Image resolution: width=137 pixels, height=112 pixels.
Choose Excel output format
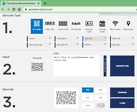[88, 106]
